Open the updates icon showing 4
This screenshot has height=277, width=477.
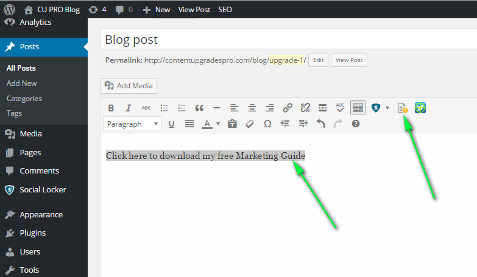97,10
